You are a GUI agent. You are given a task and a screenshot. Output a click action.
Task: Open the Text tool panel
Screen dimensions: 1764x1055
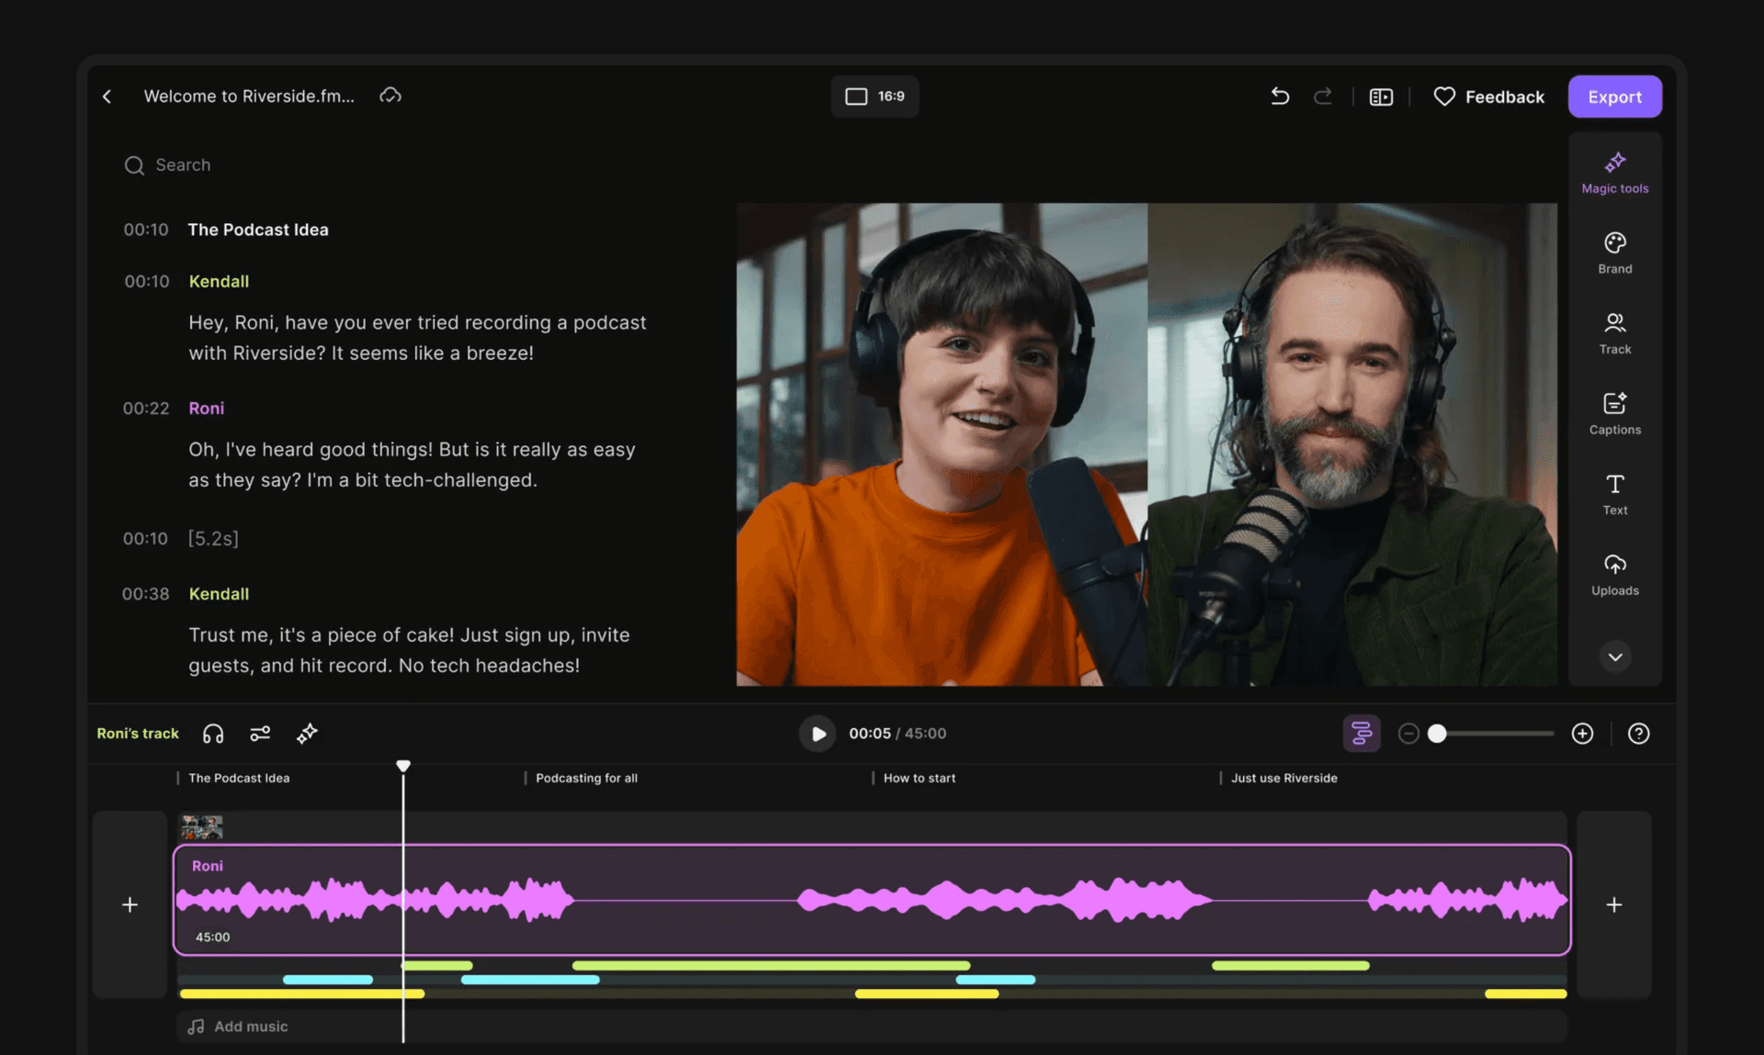(x=1614, y=494)
